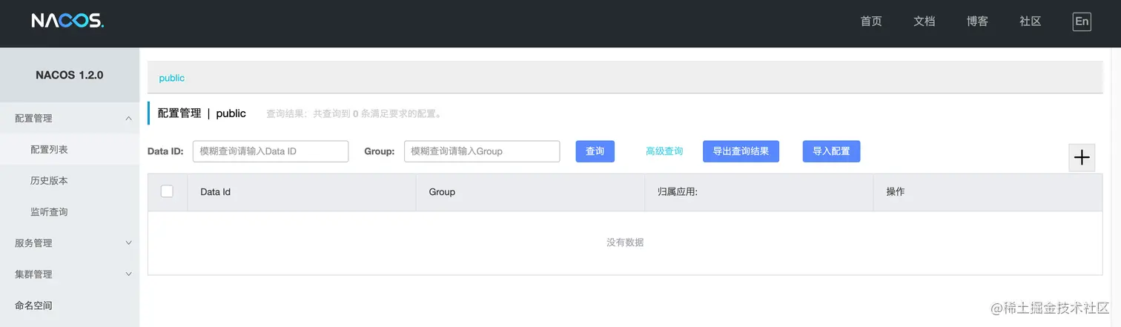Screen dimensions: 1121x327
Task: Click the 查询 search button
Action: point(595,151)
